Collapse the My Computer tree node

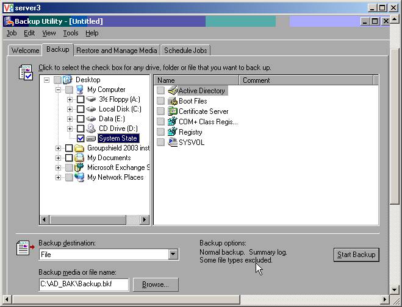59,90
